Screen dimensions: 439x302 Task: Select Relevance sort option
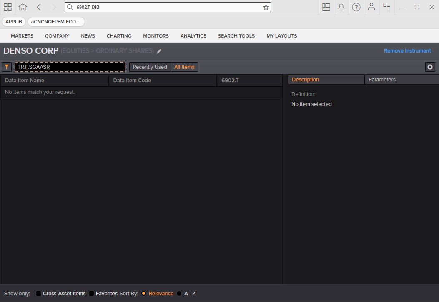(x=144, y=293)
